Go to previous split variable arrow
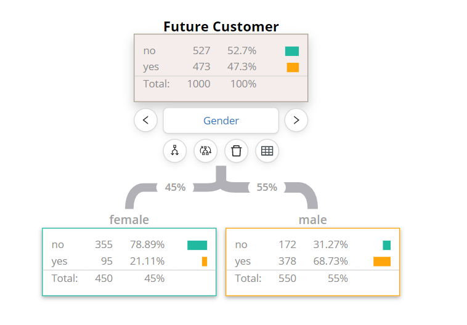The image size is (467, 325). pyautogui.click(x=145, y=120)
